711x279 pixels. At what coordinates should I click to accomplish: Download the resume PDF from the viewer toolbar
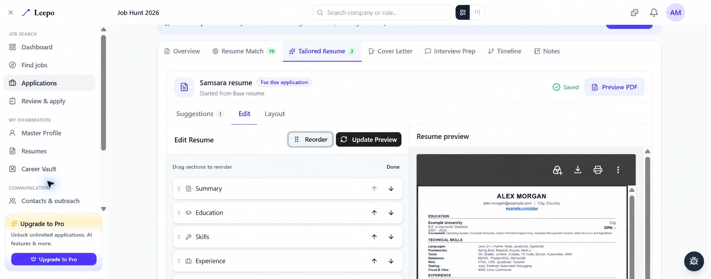tap(578, 170)
